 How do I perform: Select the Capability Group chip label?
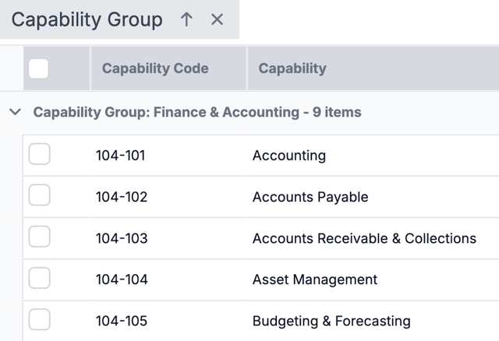pyautogui.click(x=87, y=19)
